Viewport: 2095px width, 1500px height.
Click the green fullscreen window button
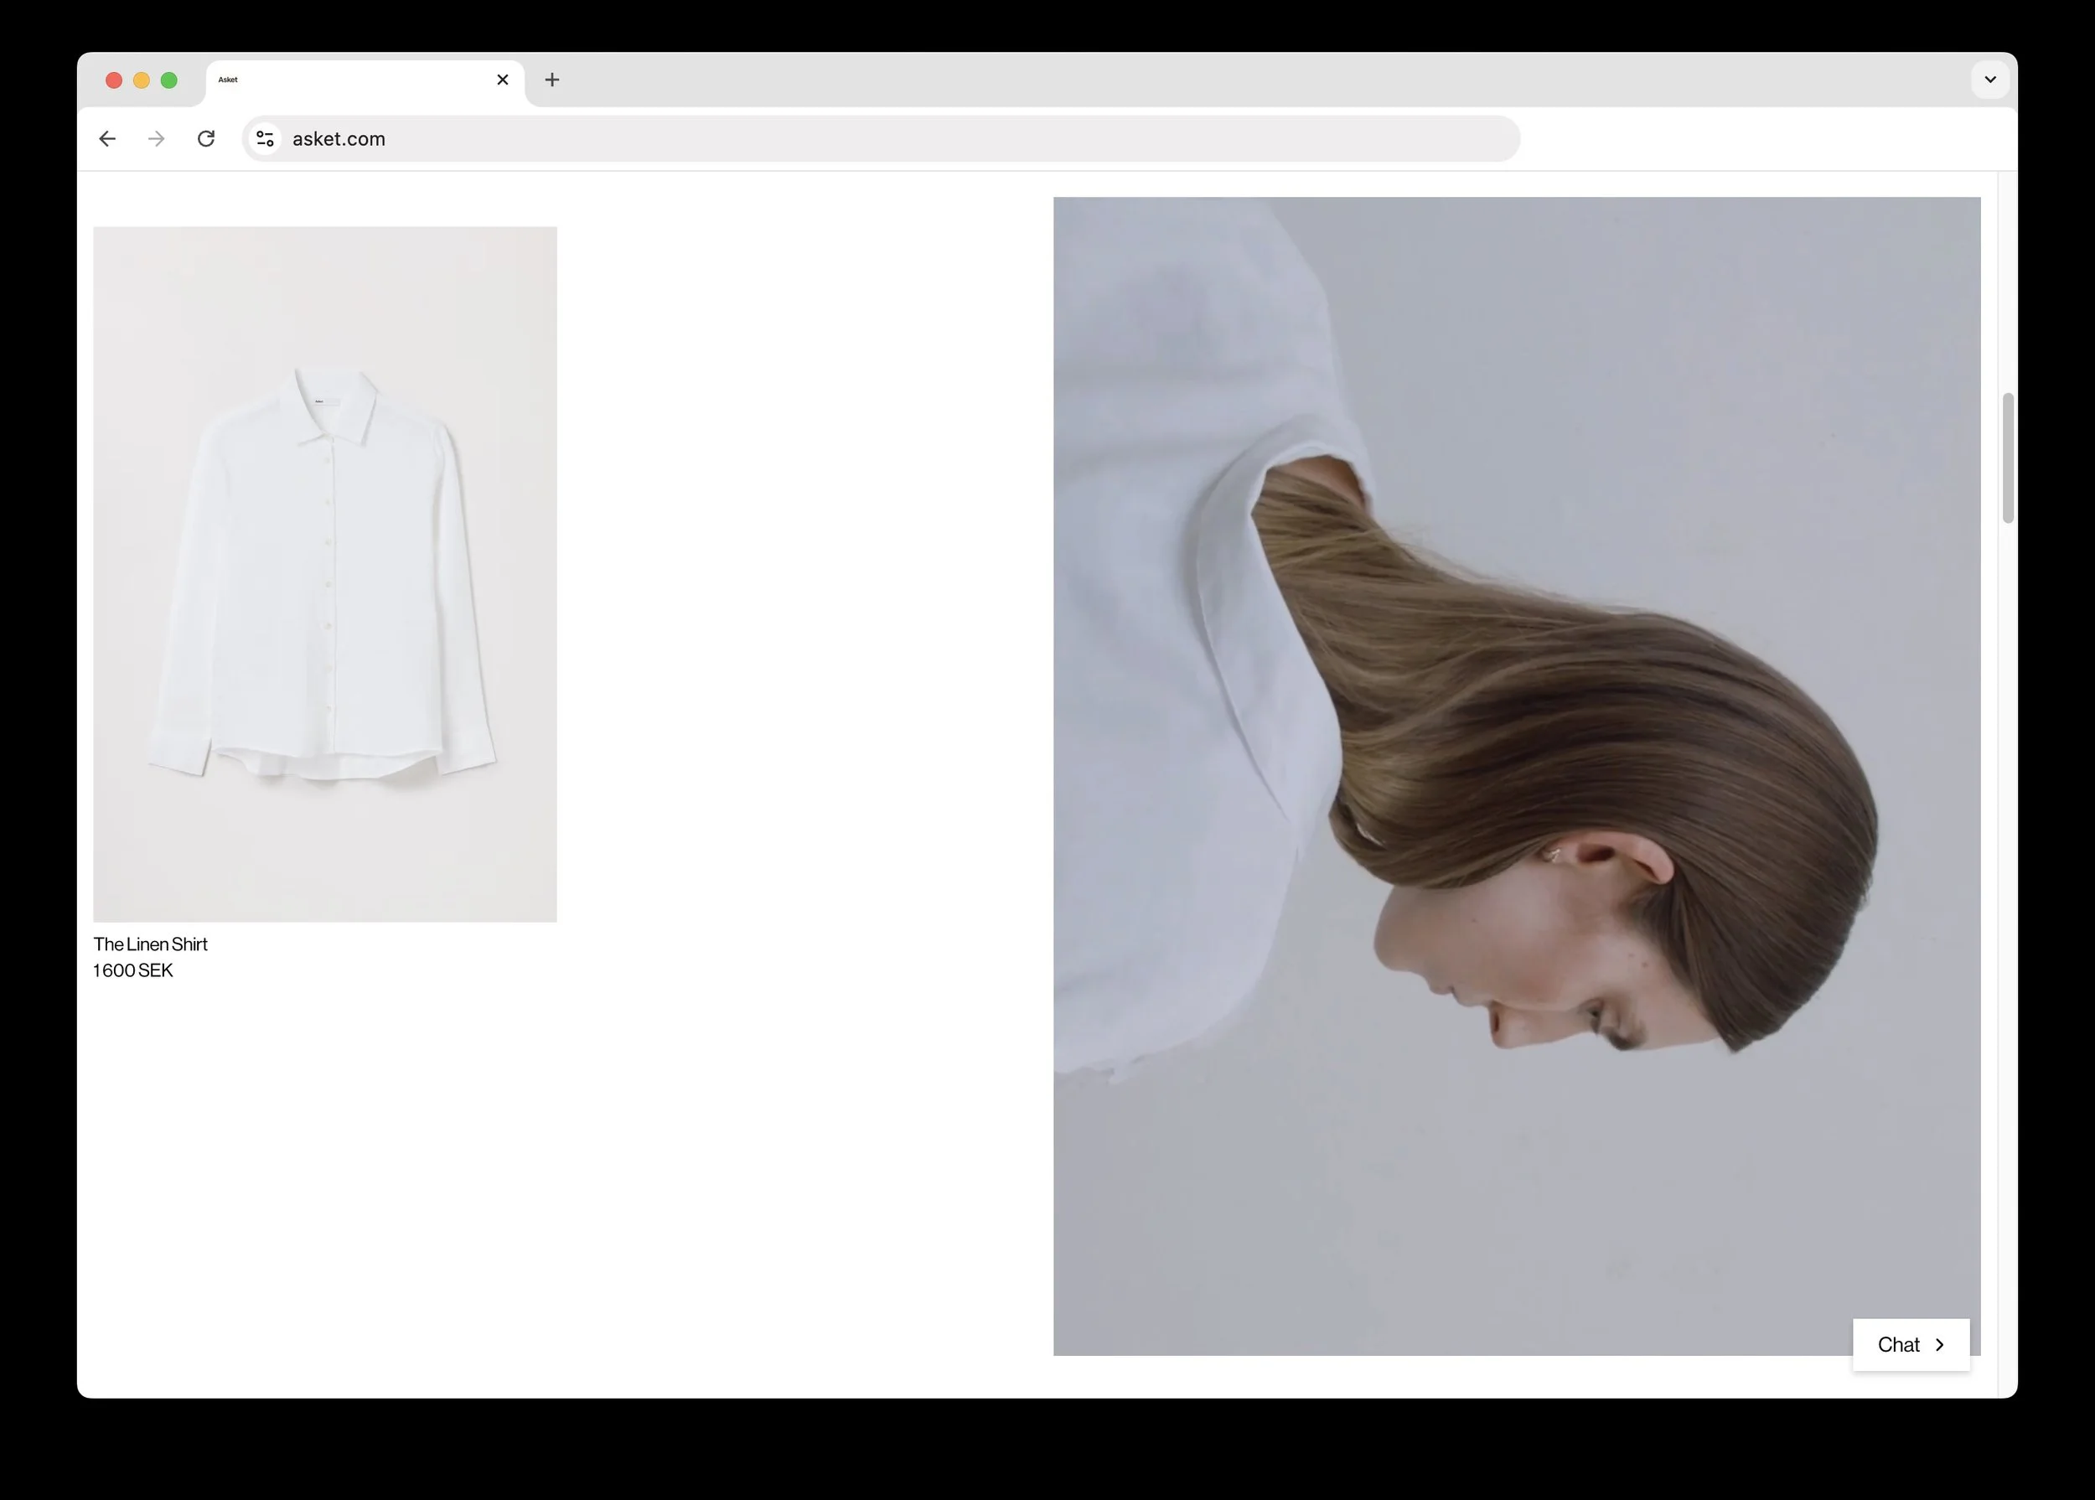click(x=169, y=80)
